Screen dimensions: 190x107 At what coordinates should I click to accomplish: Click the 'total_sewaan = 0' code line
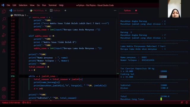click(x=39, y=67)
